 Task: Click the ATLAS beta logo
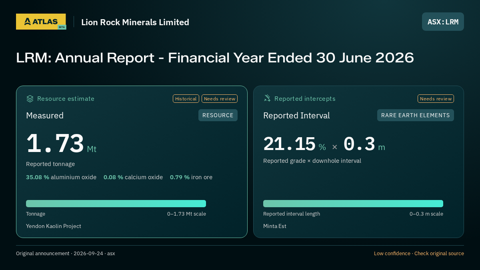41,22
